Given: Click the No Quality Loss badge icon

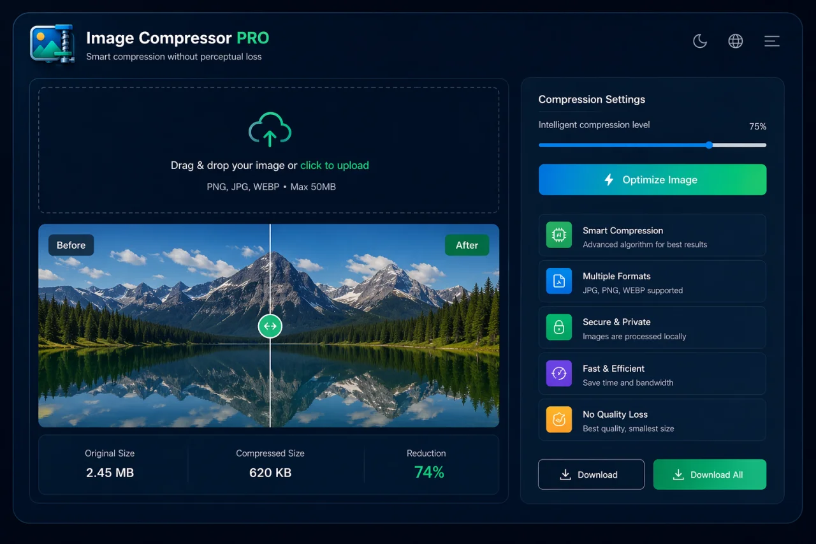Looking at the screenshot, I should click(558, 420).
